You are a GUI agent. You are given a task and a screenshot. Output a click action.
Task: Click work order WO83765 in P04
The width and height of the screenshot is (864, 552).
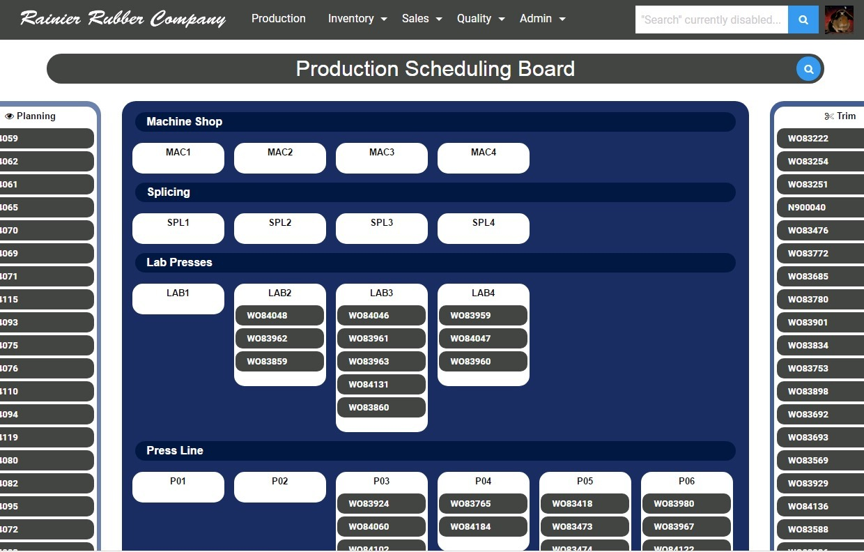pyautogui.click(x=484, y=504)
